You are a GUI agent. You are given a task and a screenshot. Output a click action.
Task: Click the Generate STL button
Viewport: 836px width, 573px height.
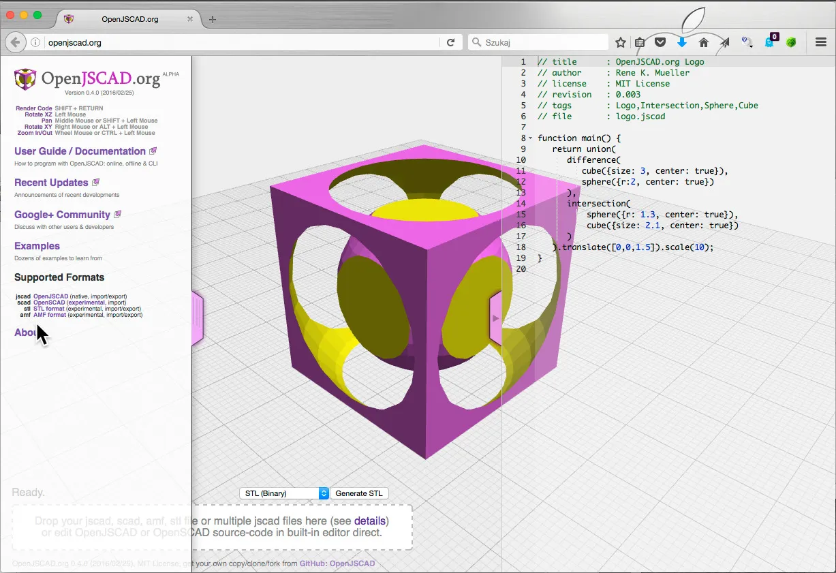[359, 493]
